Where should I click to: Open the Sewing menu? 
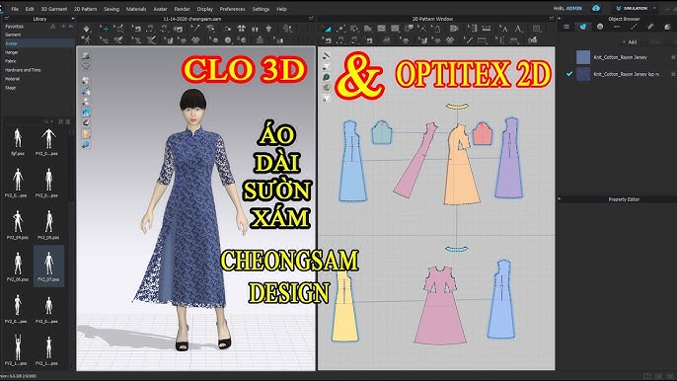112,9
